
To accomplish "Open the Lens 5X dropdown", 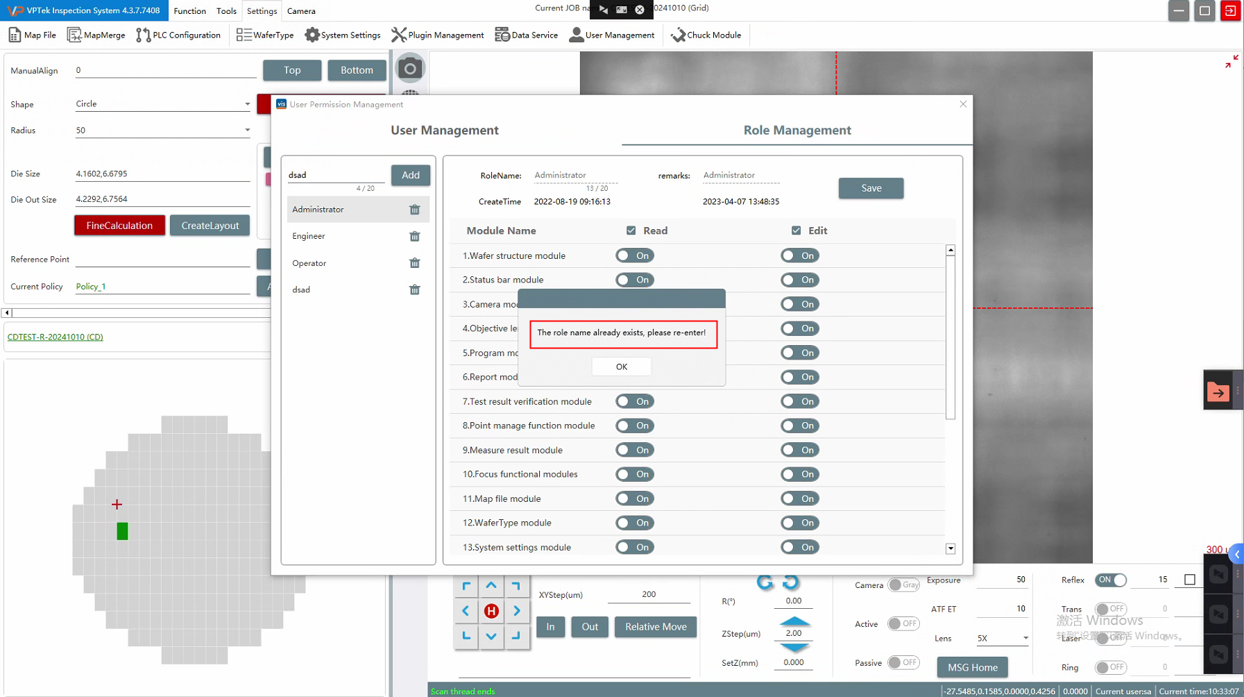I will click(1025, 638).
